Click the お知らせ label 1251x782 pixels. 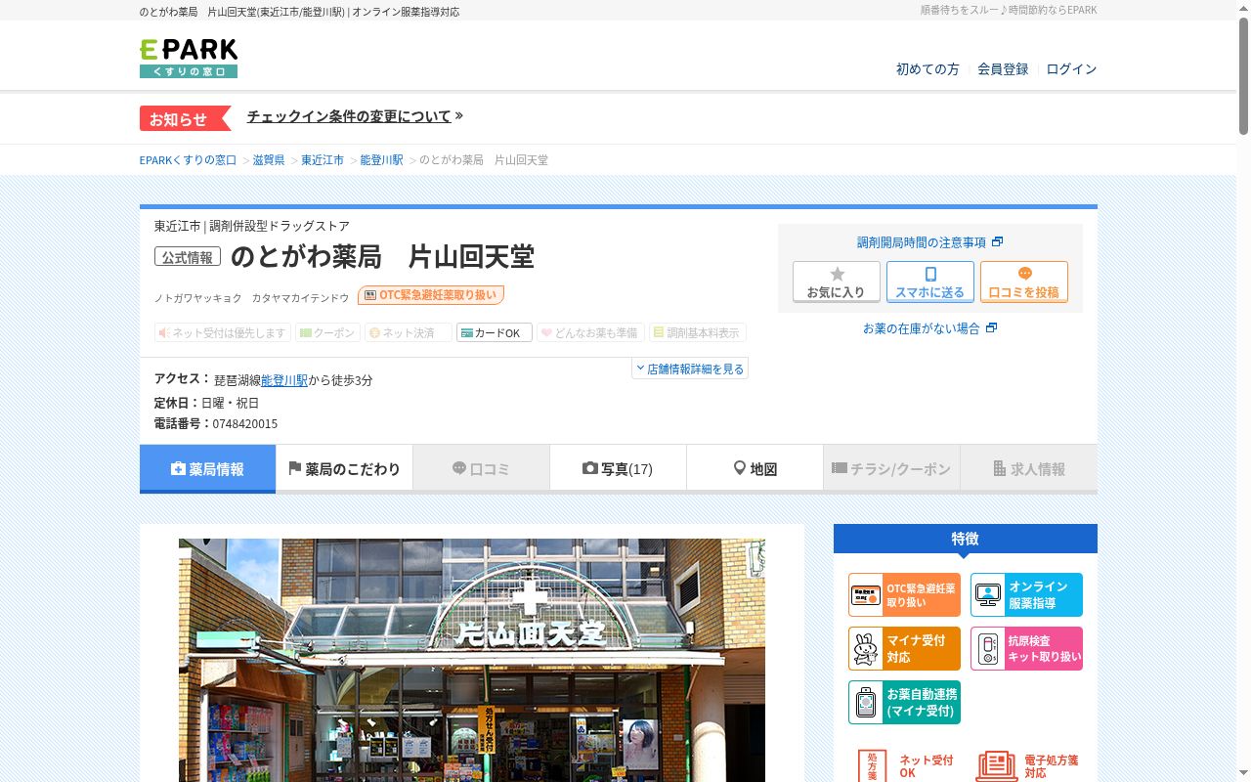point(184,118)
